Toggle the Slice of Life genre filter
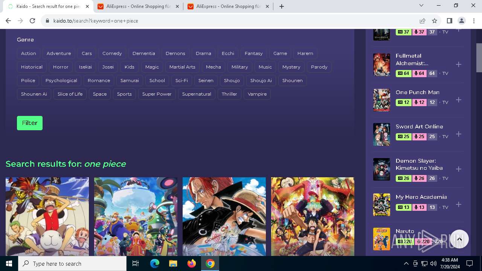This screenshot has width=482, height=271. point(70,94)
